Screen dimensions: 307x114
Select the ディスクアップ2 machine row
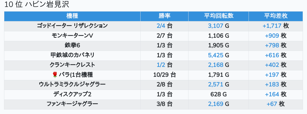click(x=72, y=94)
